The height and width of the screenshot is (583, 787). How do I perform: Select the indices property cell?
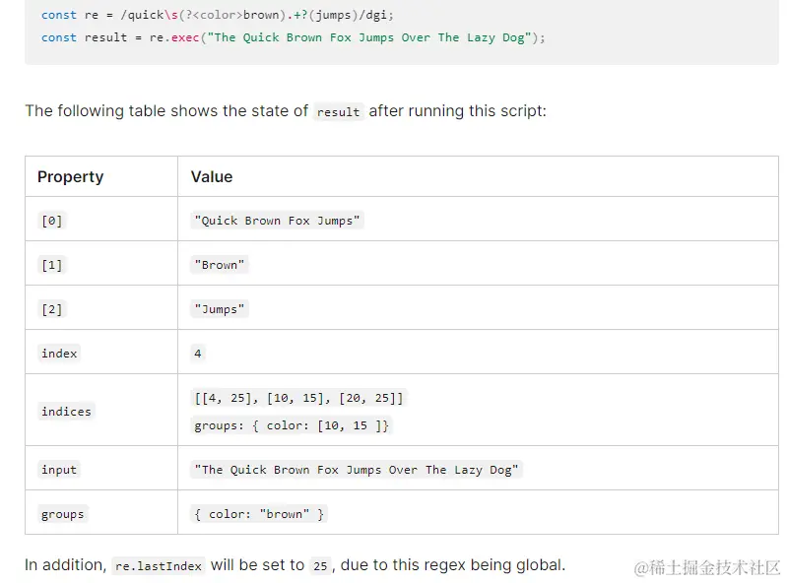(66, 412)
